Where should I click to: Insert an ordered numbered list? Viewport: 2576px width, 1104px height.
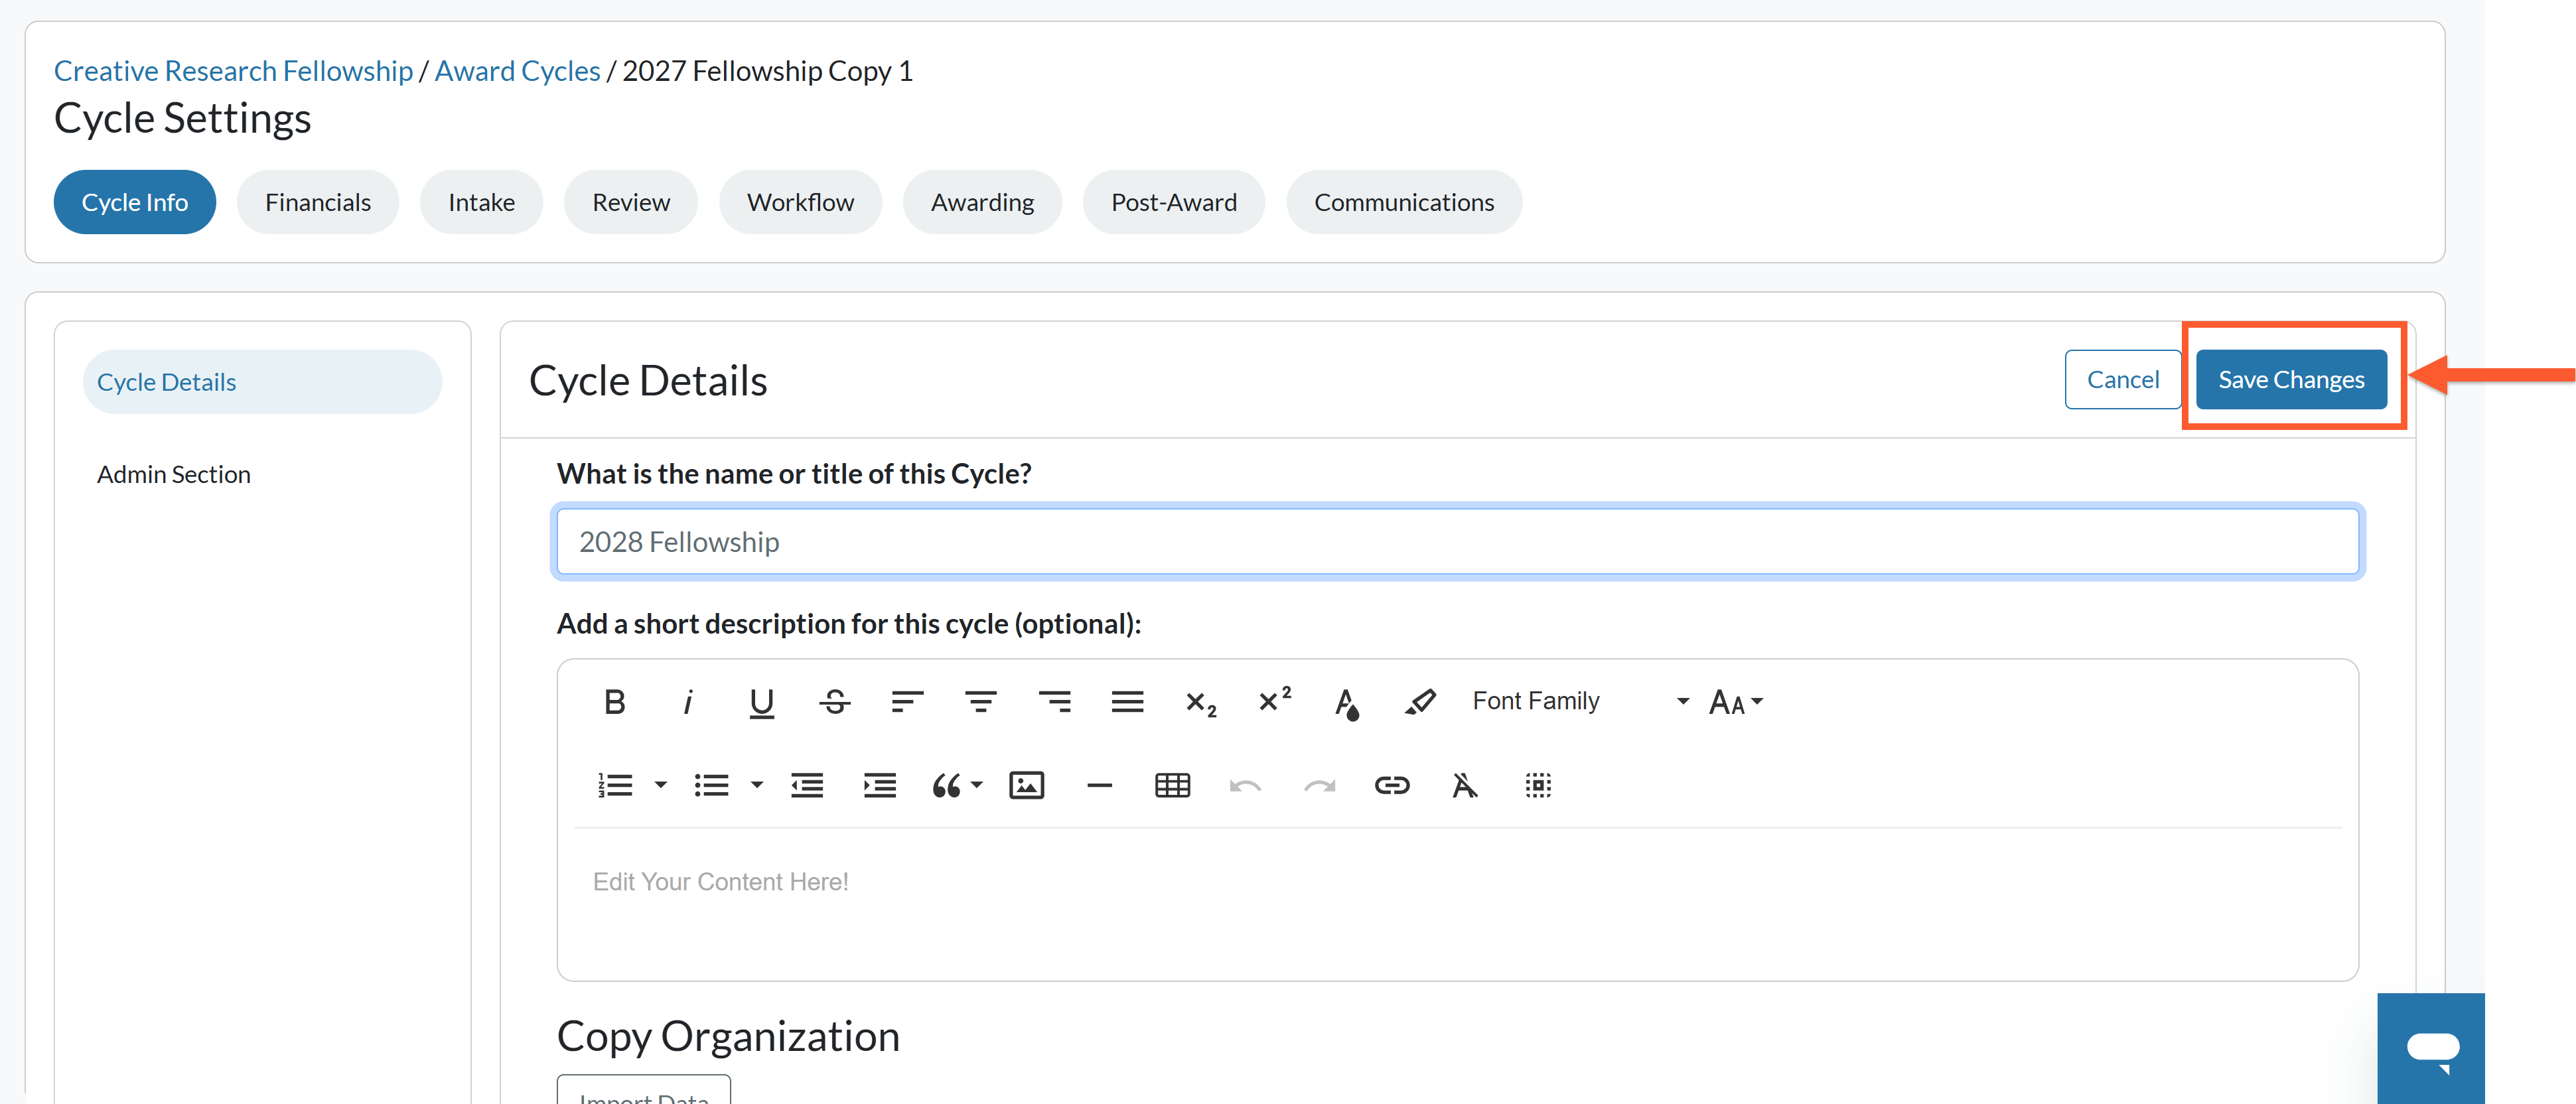click(x=615, y=786)
